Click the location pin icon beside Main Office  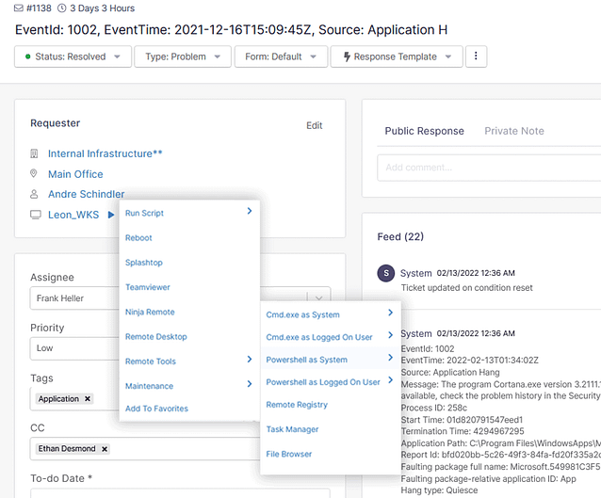click(35, 174)
